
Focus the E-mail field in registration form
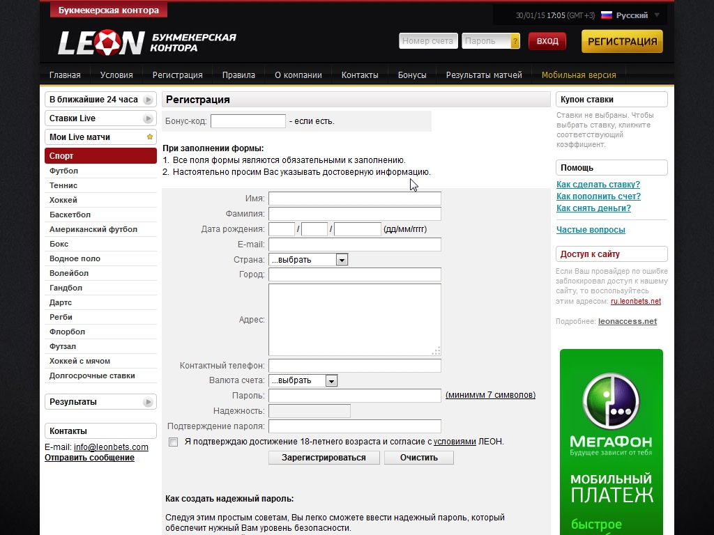pyautogui.click(x=354, y=245)
